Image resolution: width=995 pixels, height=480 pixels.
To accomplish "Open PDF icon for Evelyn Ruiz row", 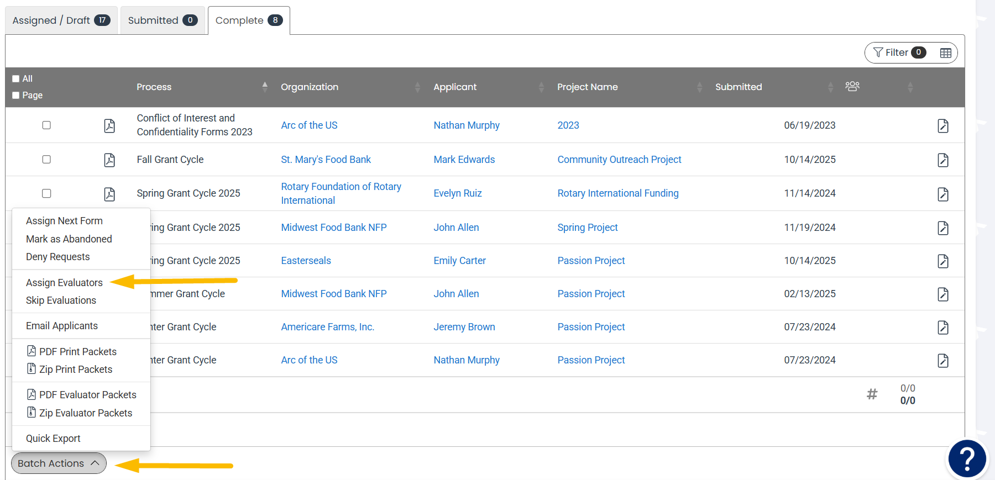I will [x=109, y=194].
